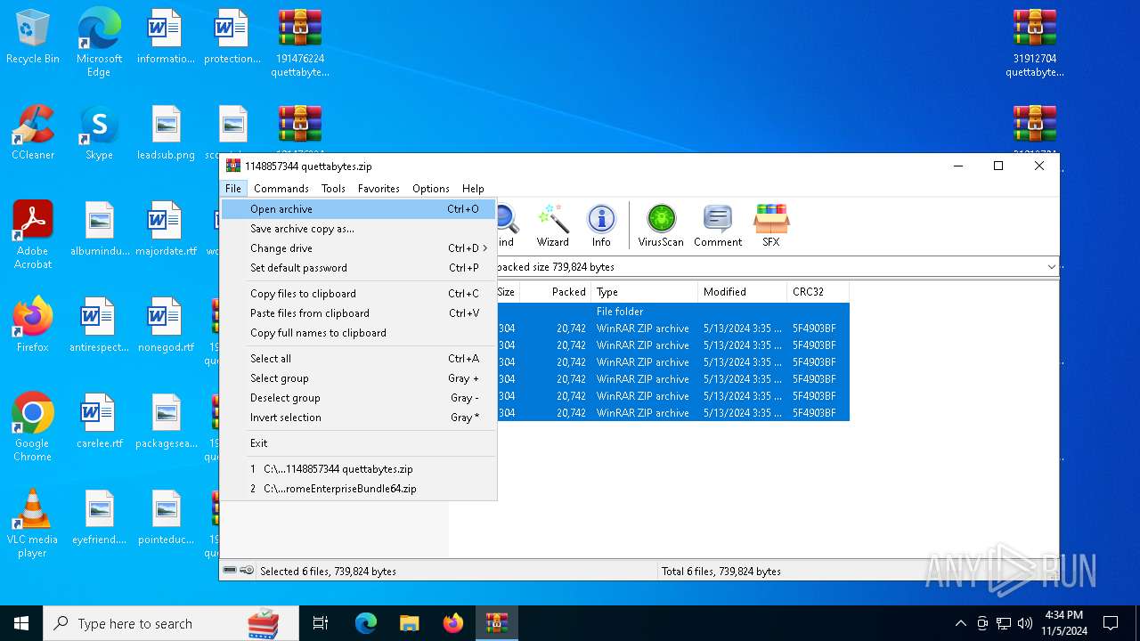Open Firefox from the taskbar

(453, 623)
